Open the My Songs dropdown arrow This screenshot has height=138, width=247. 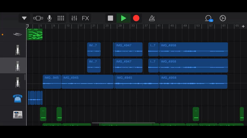(24, 18)
